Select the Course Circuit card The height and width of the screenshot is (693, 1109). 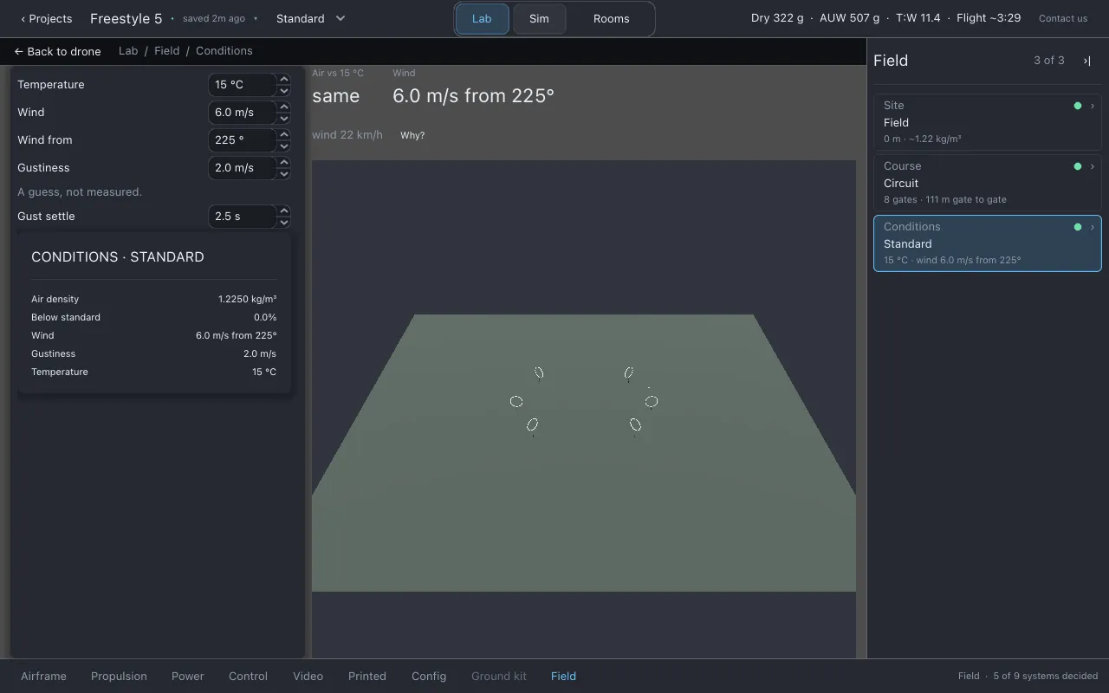(x=988, y=183)
